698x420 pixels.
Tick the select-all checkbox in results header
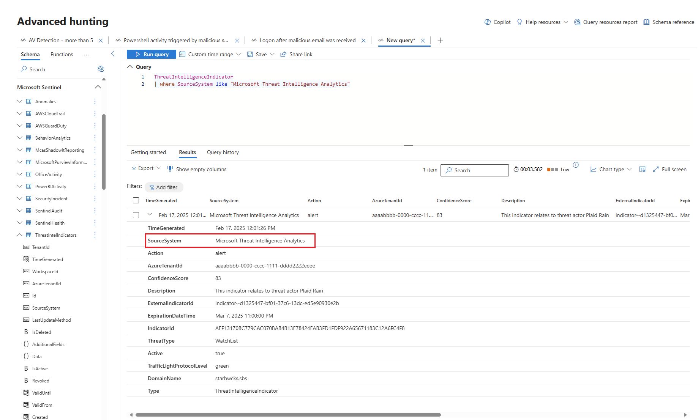tap(136, 200)
